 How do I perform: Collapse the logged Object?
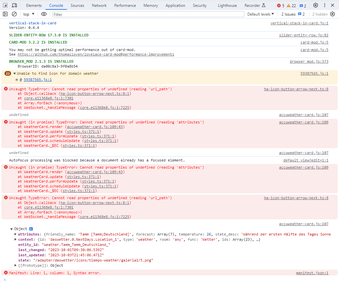click(x=11, y=229)
